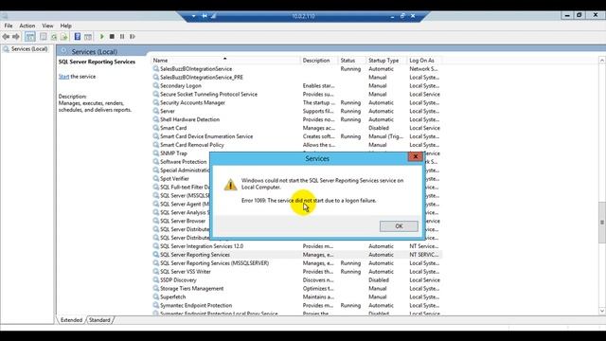Viewport: 606px width, 341px height.
Task: Sort by the Description column header
Action: pos(319,61)
